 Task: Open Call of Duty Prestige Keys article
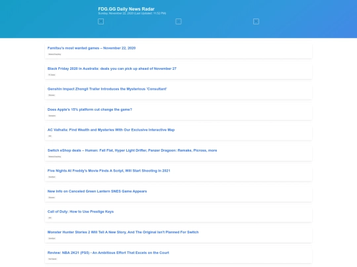coord(81,212)
